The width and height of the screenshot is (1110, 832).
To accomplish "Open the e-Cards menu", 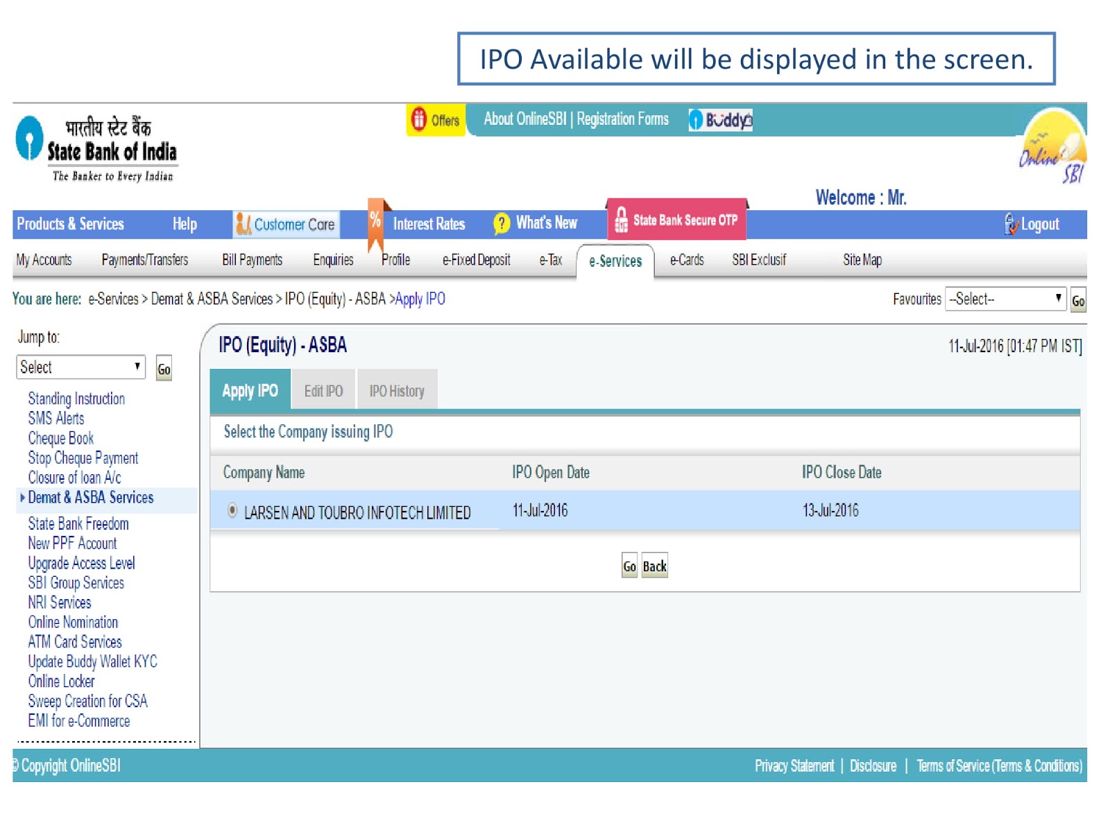I will click(x=687, y=260).
